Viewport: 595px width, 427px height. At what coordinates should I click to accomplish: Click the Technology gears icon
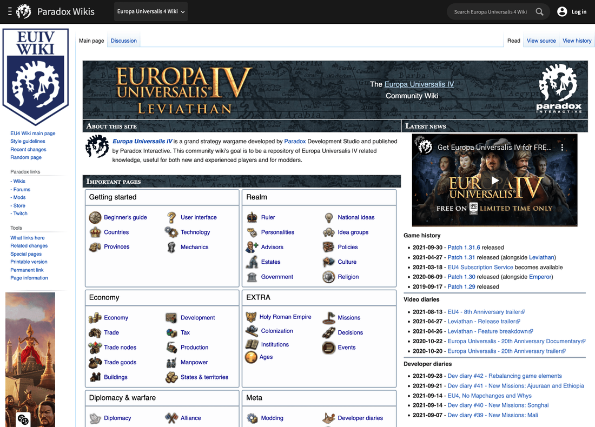(x=171, y=232)
